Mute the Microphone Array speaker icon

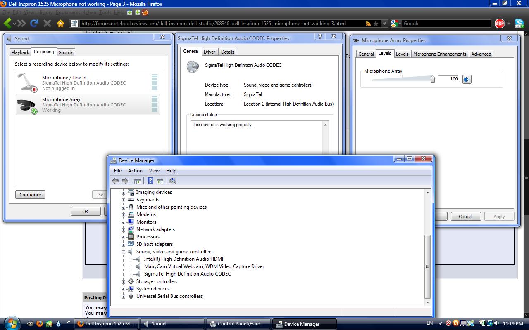[x=467, y=79]
